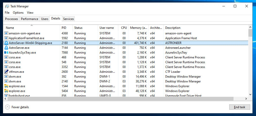Image resolution: width=256 pixels, height=116 pixels.
Task: Click the horizontal scrollbar thumb
Action: [121, 99]
